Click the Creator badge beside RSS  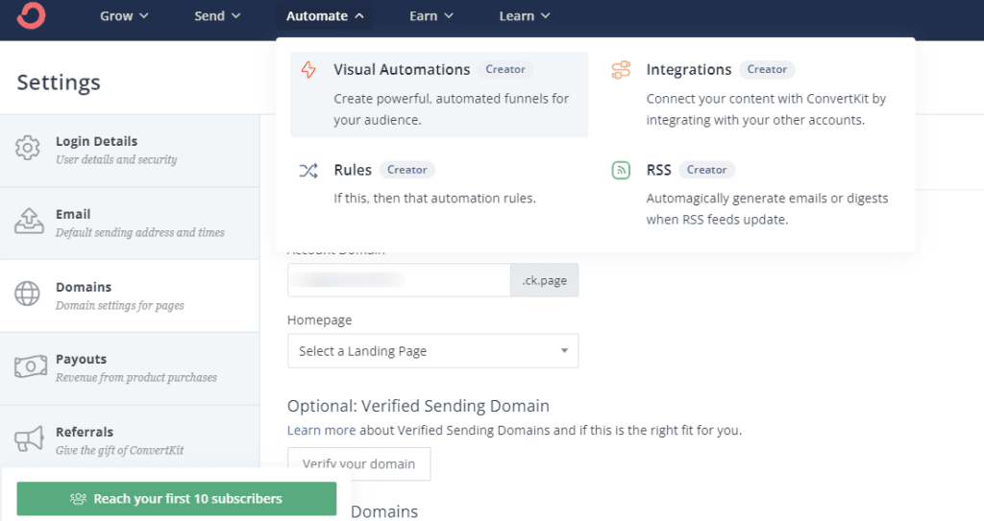pyautogui.click(x=706, y=170)
